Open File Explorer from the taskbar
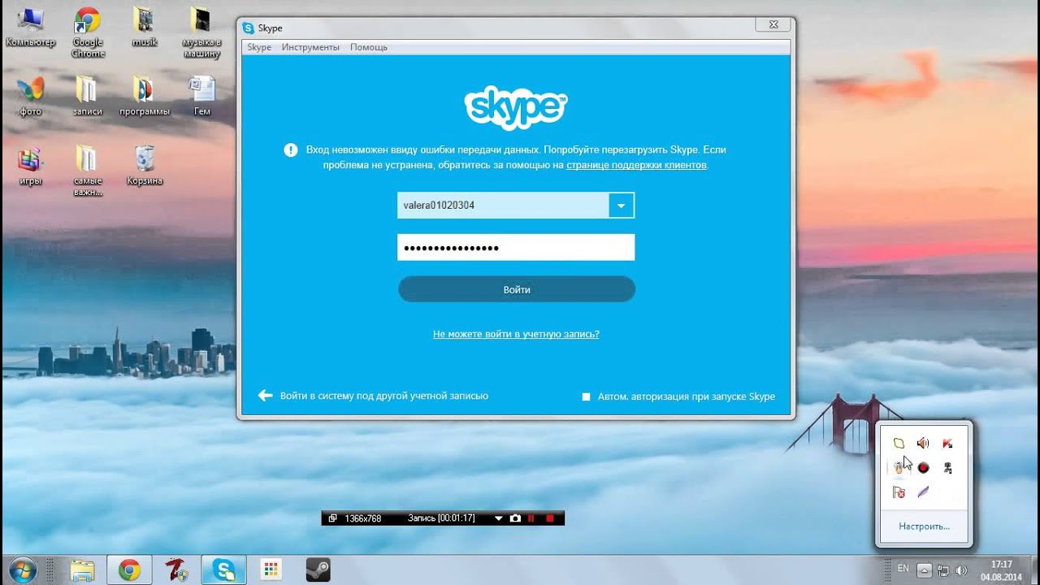Screen dimensions: 1040x585 (x=83, y=570)
